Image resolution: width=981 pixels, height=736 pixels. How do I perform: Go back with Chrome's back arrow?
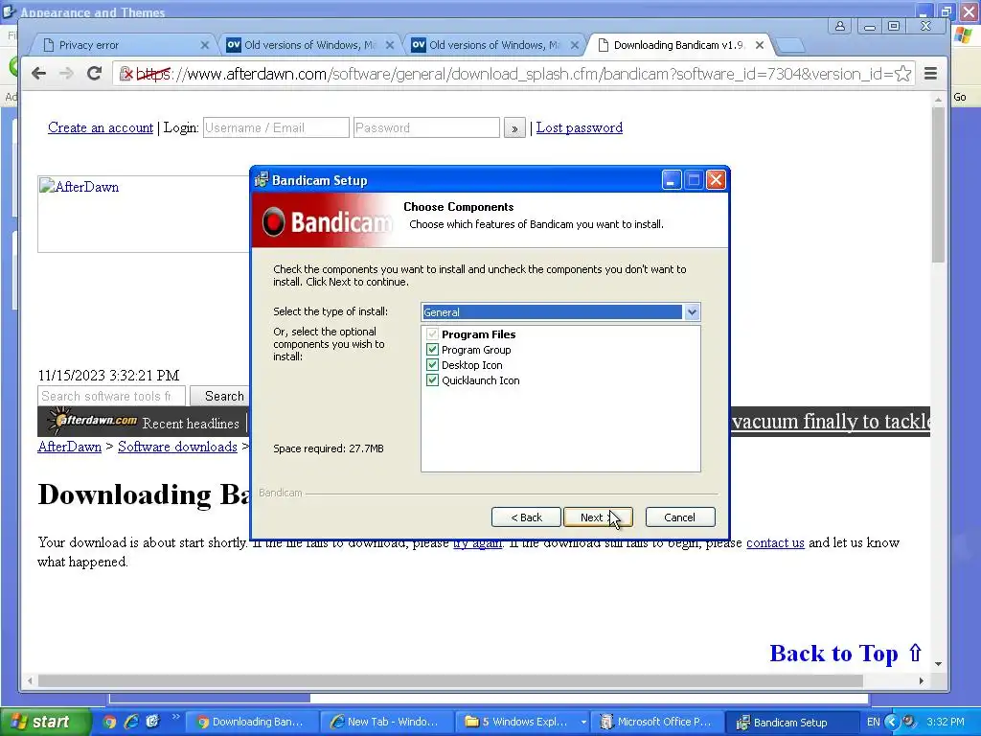[38, 74]
